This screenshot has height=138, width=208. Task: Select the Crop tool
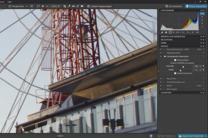64,6
